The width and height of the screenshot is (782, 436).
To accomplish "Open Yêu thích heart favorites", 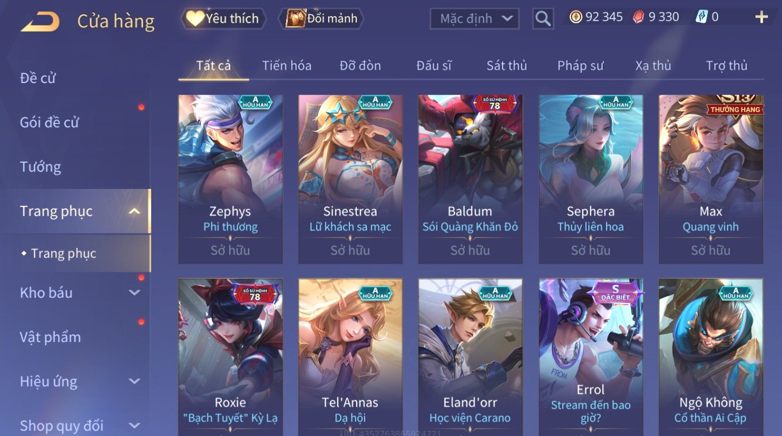I will pos(223,19).
